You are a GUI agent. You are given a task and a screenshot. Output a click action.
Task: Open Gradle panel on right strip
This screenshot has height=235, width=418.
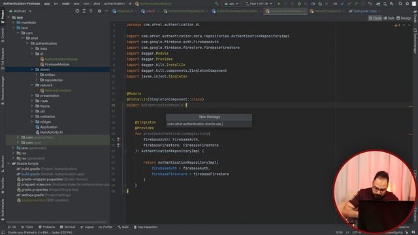pos(415,17)
